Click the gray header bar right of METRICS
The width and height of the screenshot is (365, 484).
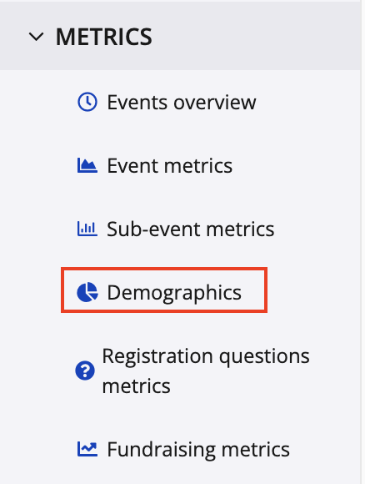tap(256, 36)
